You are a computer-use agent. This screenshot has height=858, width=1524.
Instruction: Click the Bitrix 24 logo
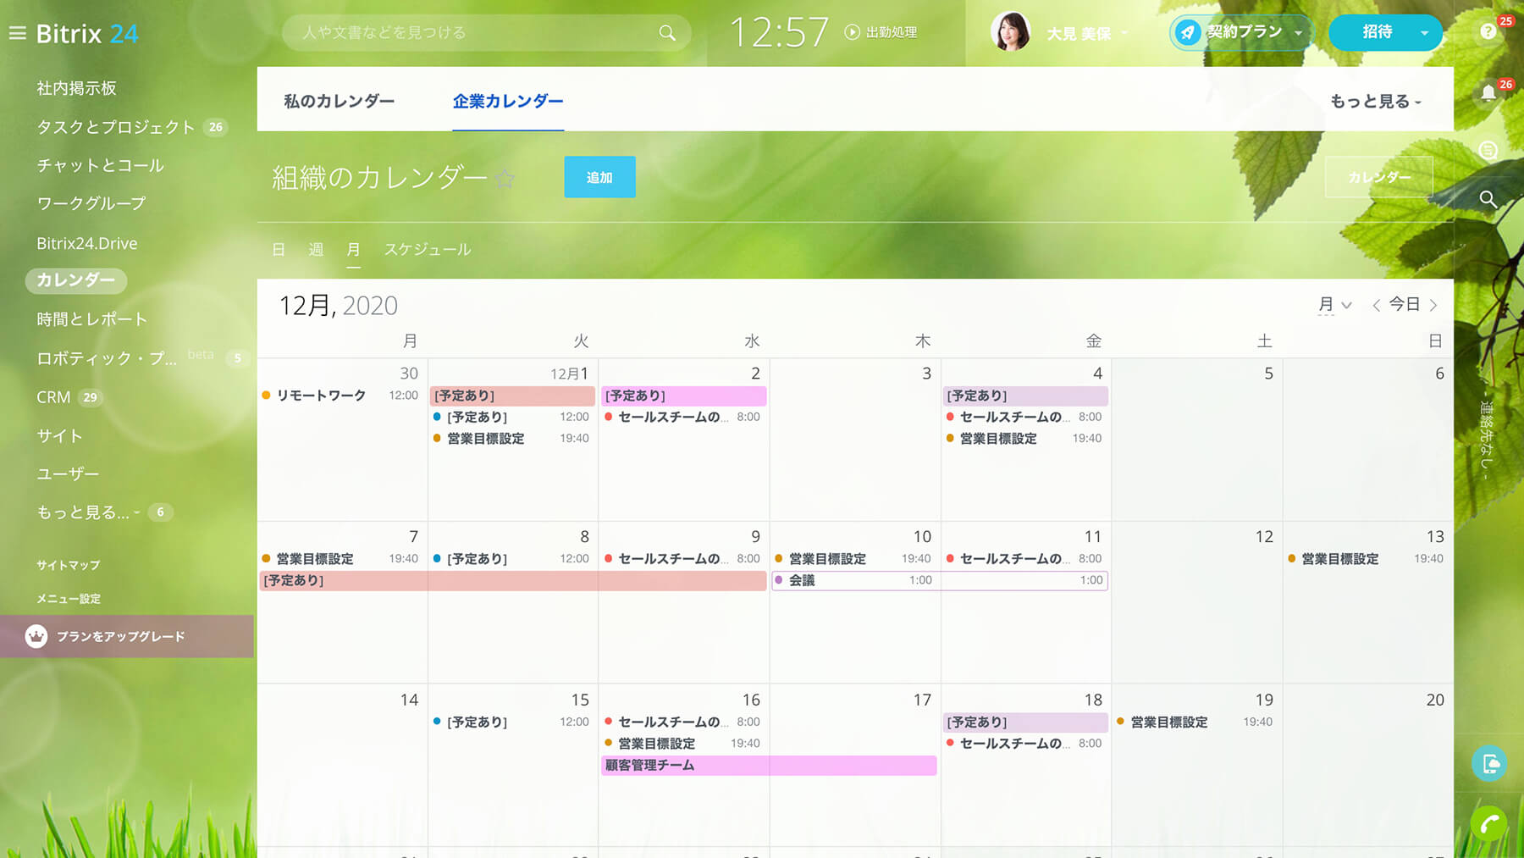[87, 33]
